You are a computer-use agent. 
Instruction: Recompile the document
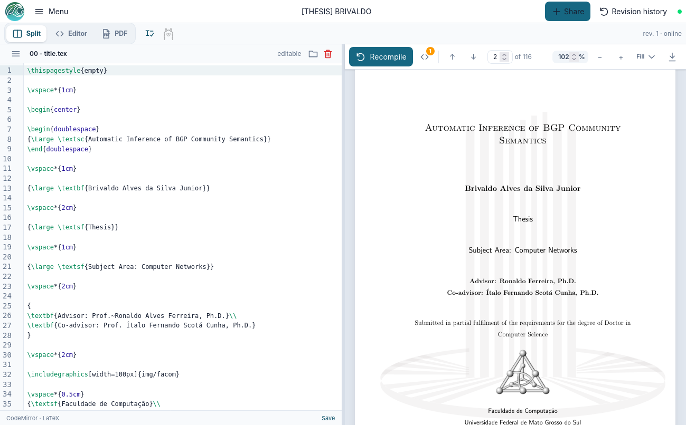(x=381, y=57)
